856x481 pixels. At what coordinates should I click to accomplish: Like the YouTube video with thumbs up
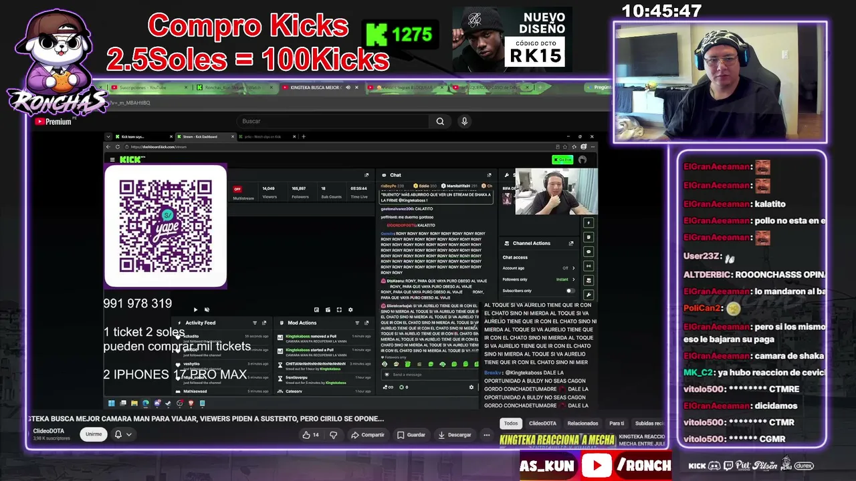click(x=310, y=435)
